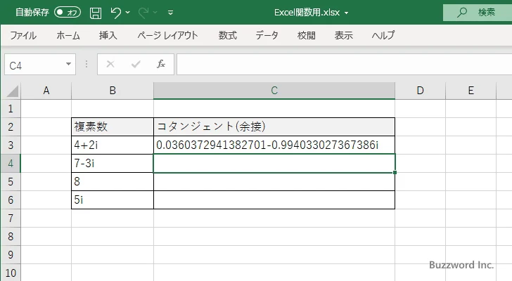Viewport: 512px width, 281px height.
Task: Select cell containing 7-3i
Action: [113, 163]
